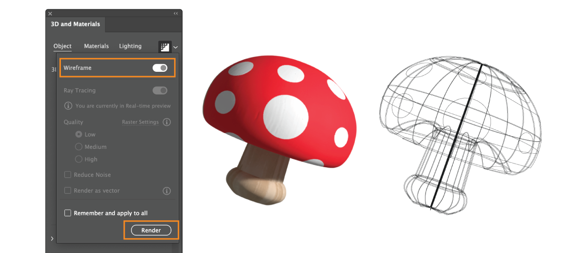Toggle the Ray Tracing switch

point(160,91)
